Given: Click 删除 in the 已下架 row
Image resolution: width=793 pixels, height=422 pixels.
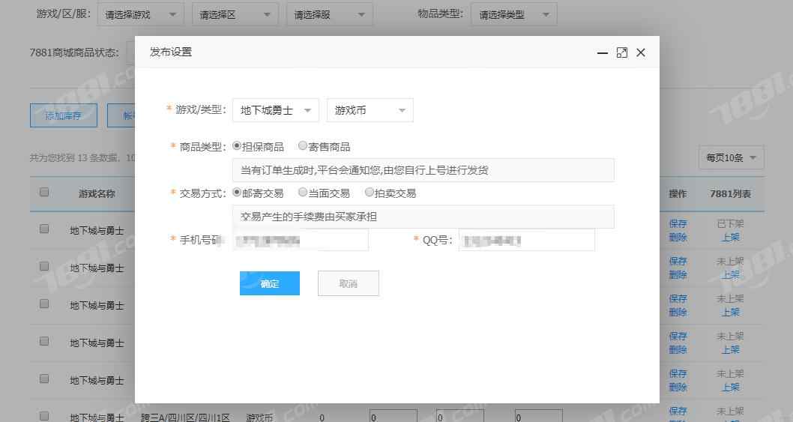Looking at the screenshot, I should (678, 238).
